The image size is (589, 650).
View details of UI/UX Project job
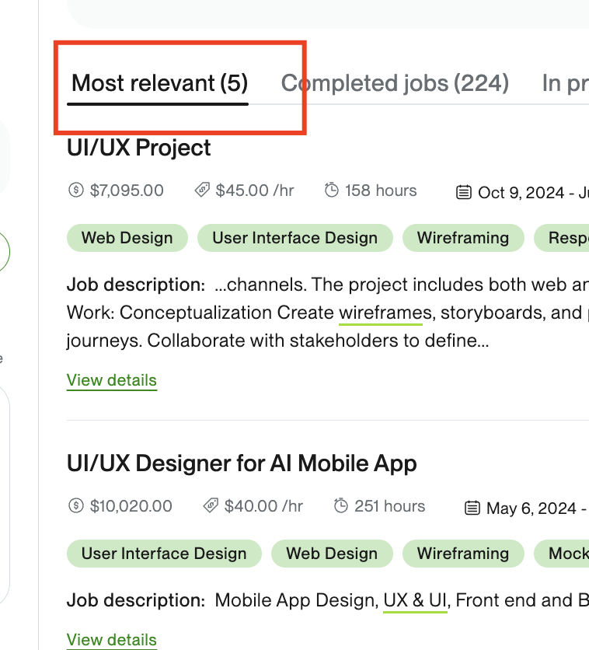click(112, 380)
